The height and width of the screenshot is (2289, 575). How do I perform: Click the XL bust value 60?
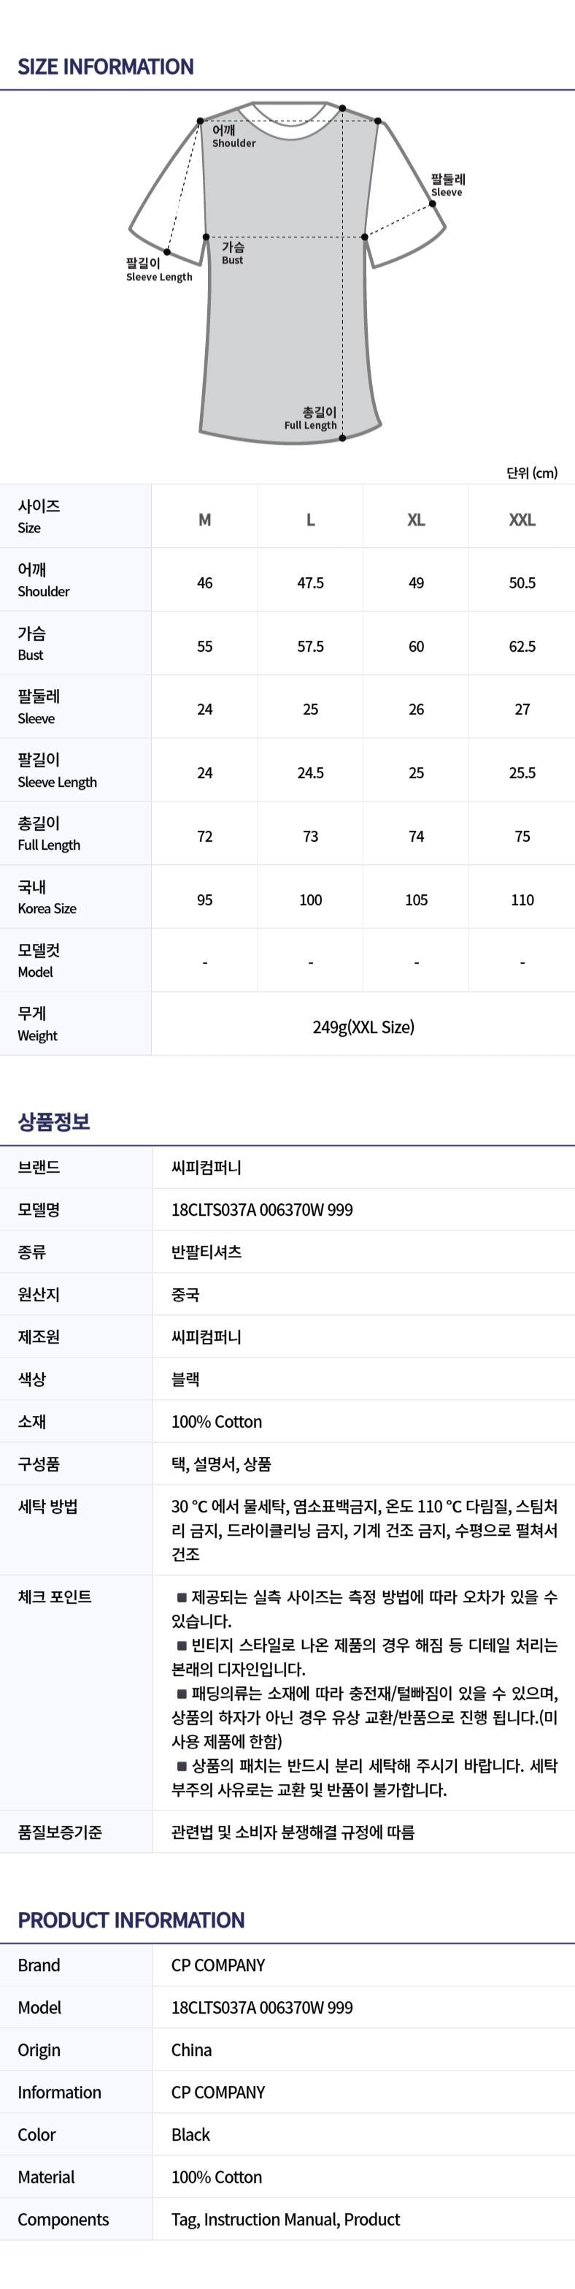point(416,646)
